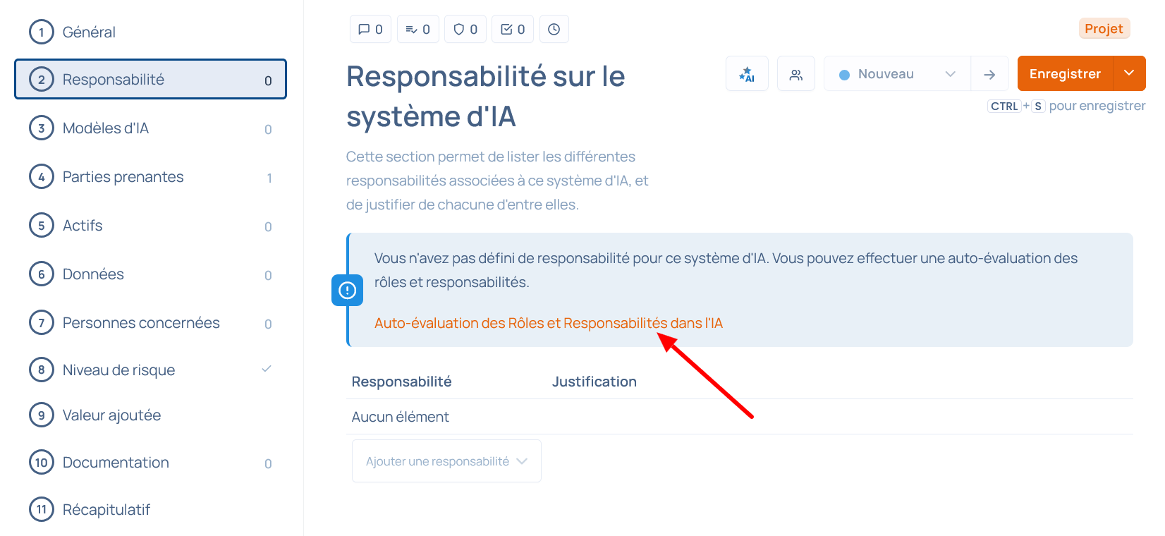Switch to the Parties prenantes step
Viewport: 1165px width, 536px height.
[x=123, y=177]
